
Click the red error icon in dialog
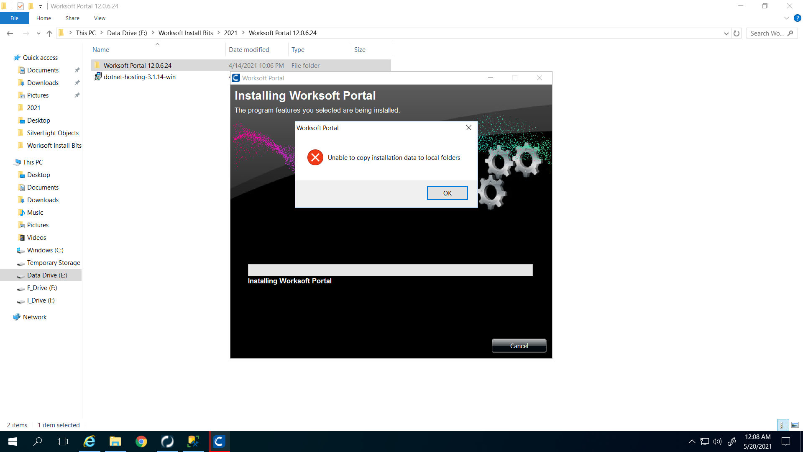315,157
